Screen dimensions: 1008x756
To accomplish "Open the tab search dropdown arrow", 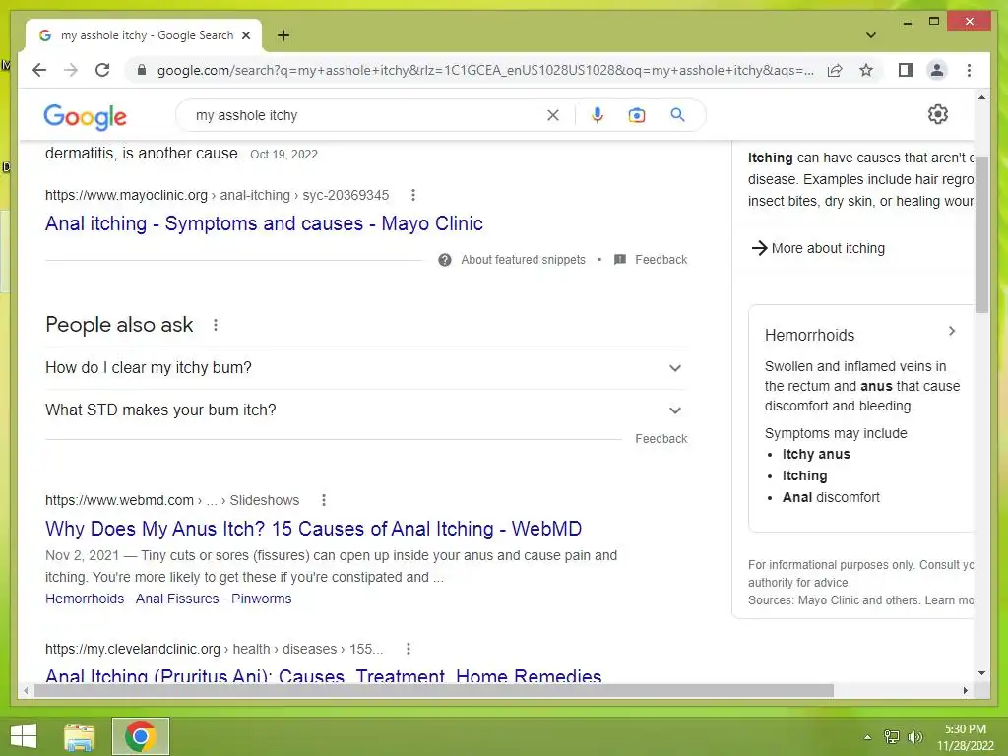I will (871, 35).
